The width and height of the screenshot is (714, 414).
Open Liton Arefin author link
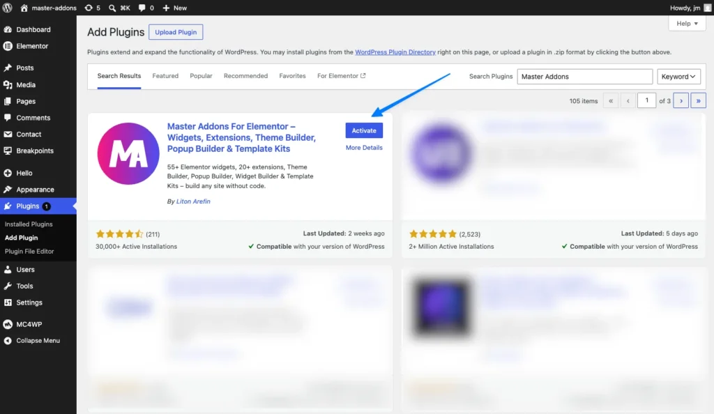[193, 201]
